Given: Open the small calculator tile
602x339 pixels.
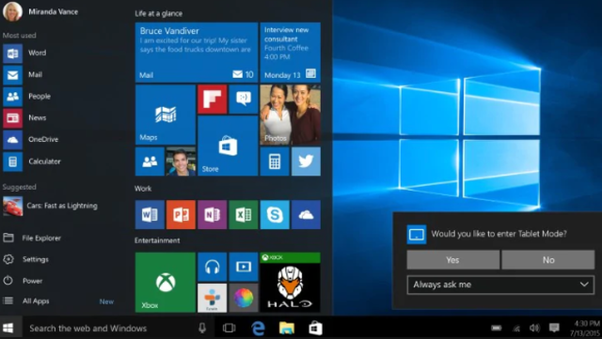Looking at the screenshot, I should click(275, 162).
